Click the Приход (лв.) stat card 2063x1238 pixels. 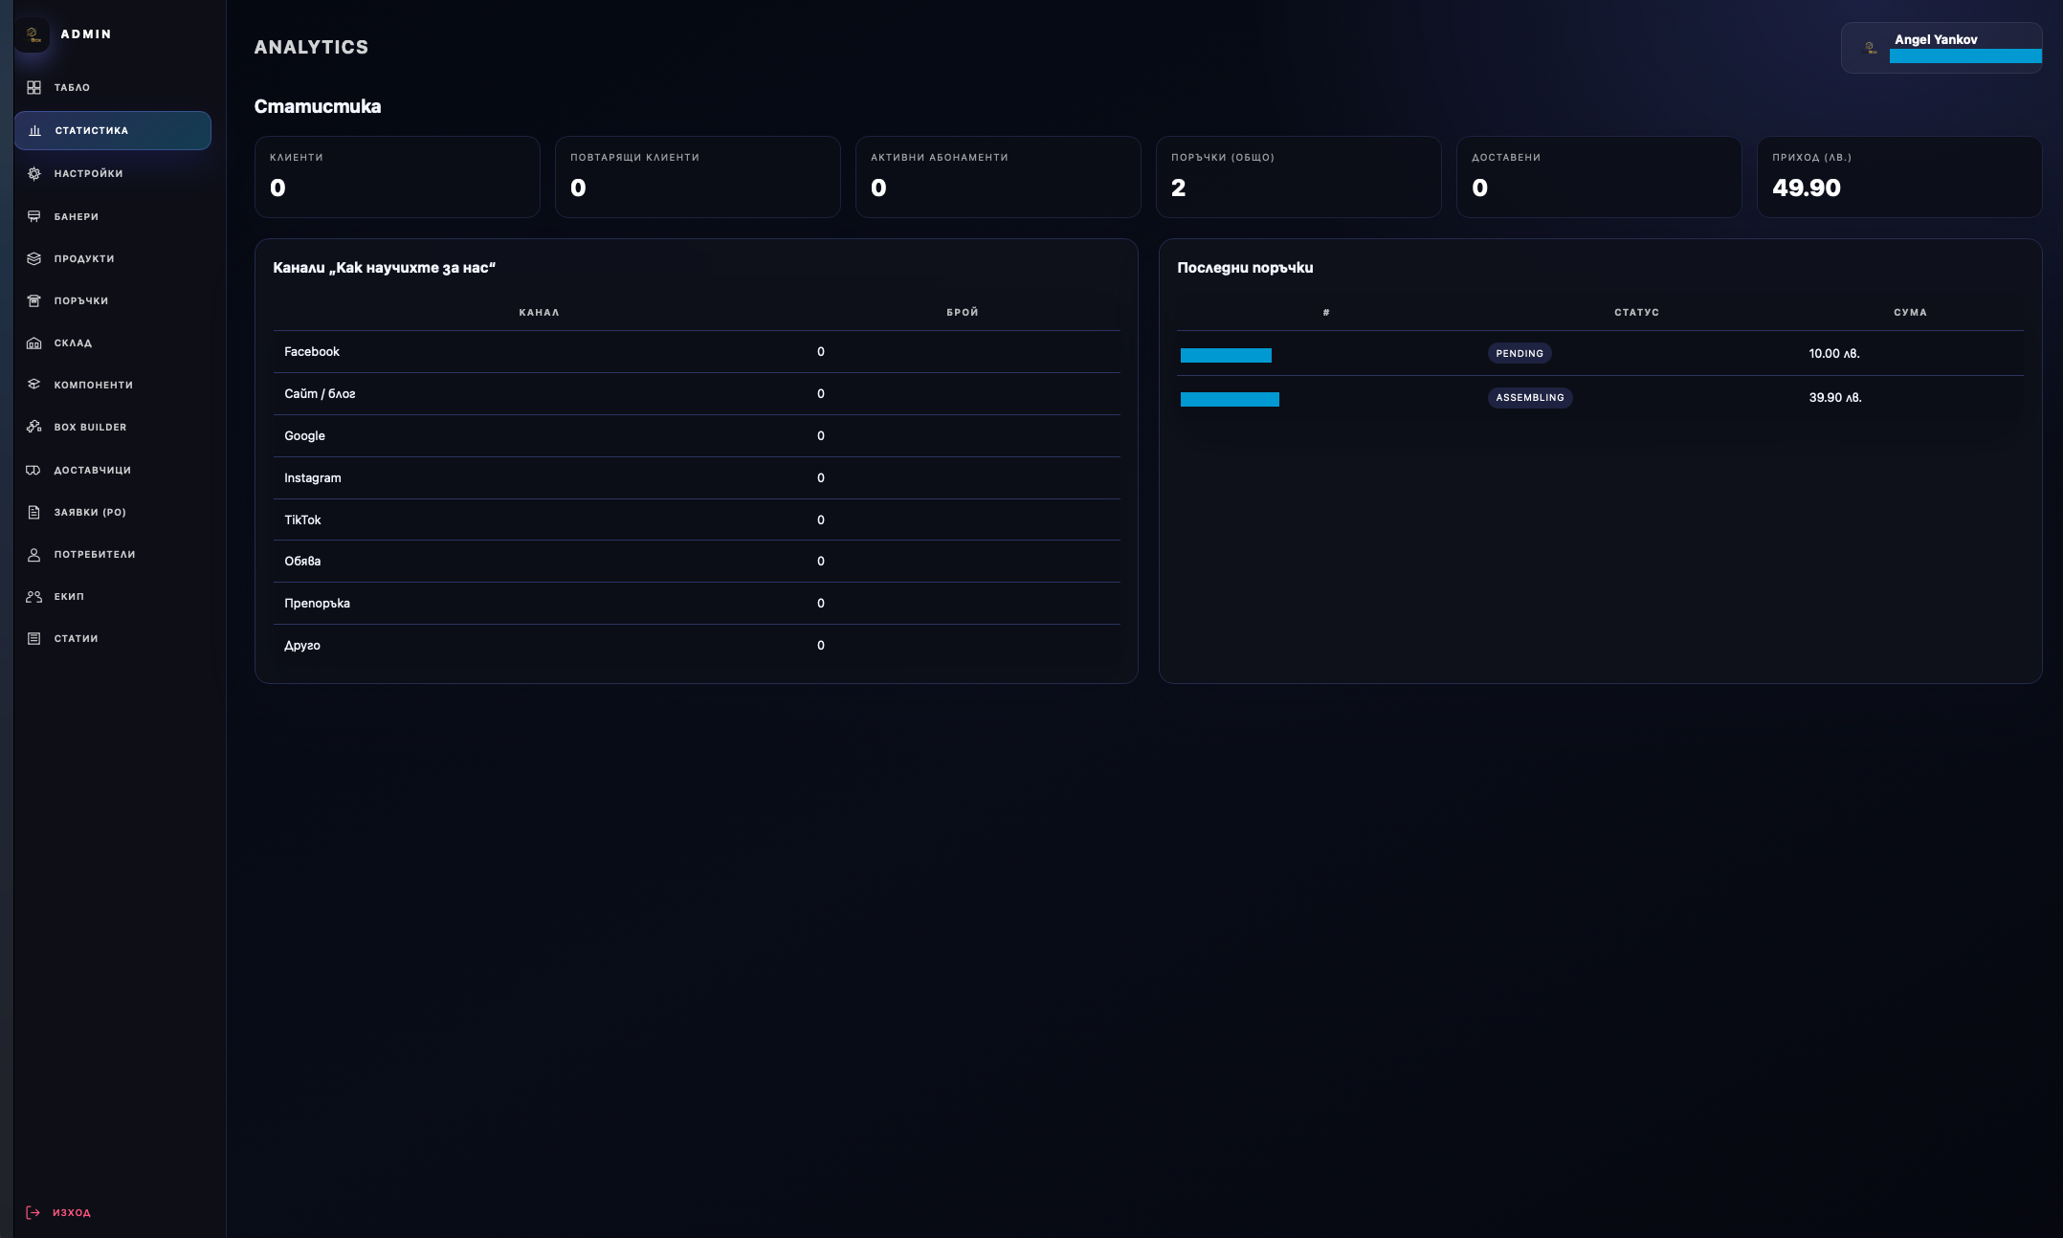(x=1898, y=177)
